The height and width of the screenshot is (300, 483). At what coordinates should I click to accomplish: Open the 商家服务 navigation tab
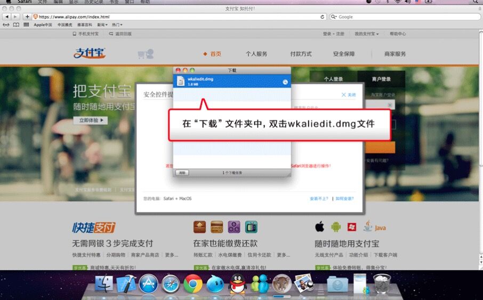click(395, 54)
